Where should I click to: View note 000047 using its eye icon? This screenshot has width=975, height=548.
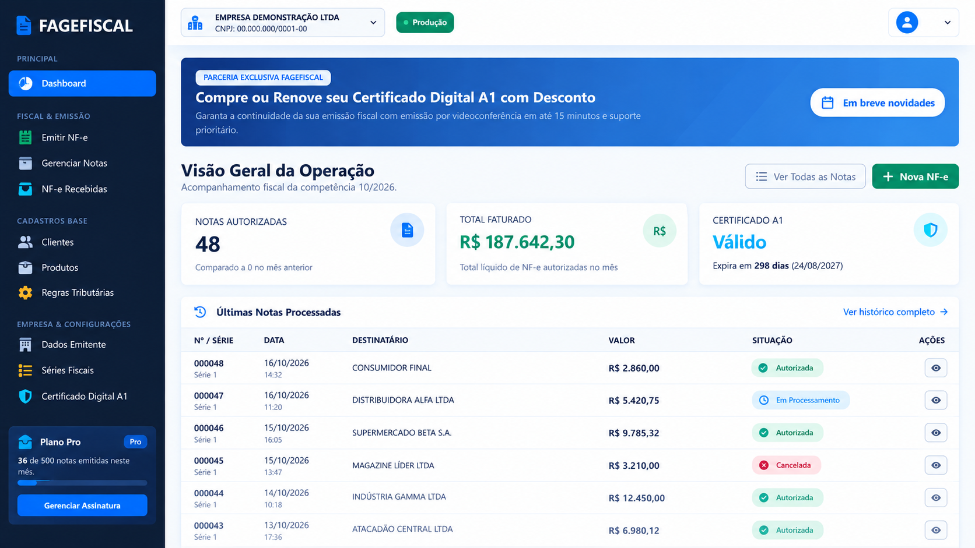[x=935, y=400]
